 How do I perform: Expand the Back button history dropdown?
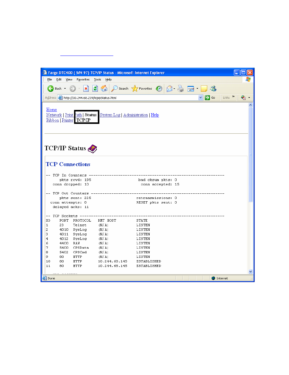65,89
